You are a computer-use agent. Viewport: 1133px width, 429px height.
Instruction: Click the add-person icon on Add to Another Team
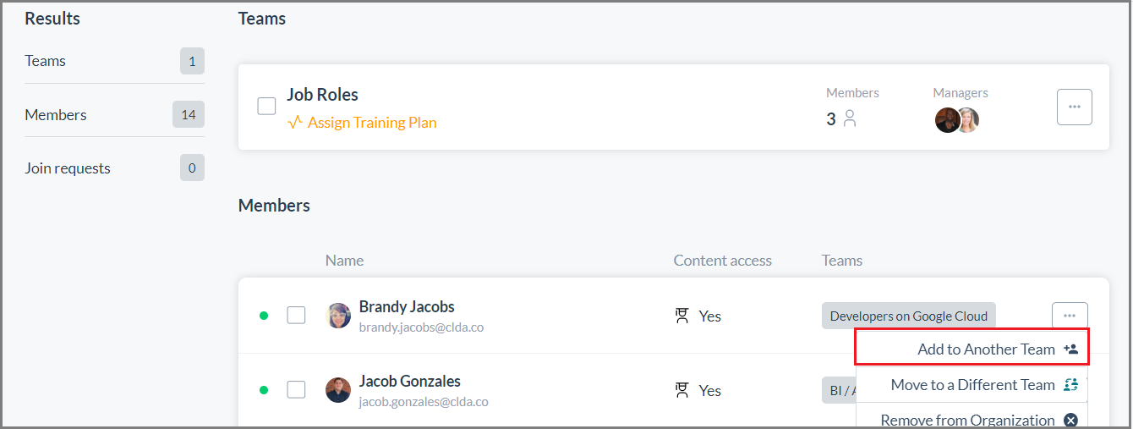(1070, 349)
